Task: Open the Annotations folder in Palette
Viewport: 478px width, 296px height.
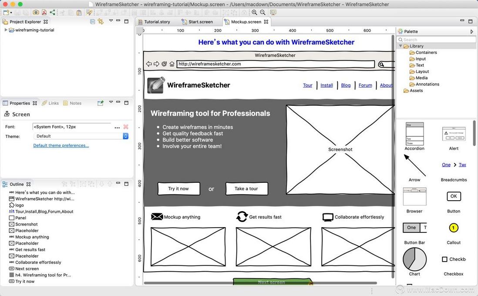Action: (424, 84)
